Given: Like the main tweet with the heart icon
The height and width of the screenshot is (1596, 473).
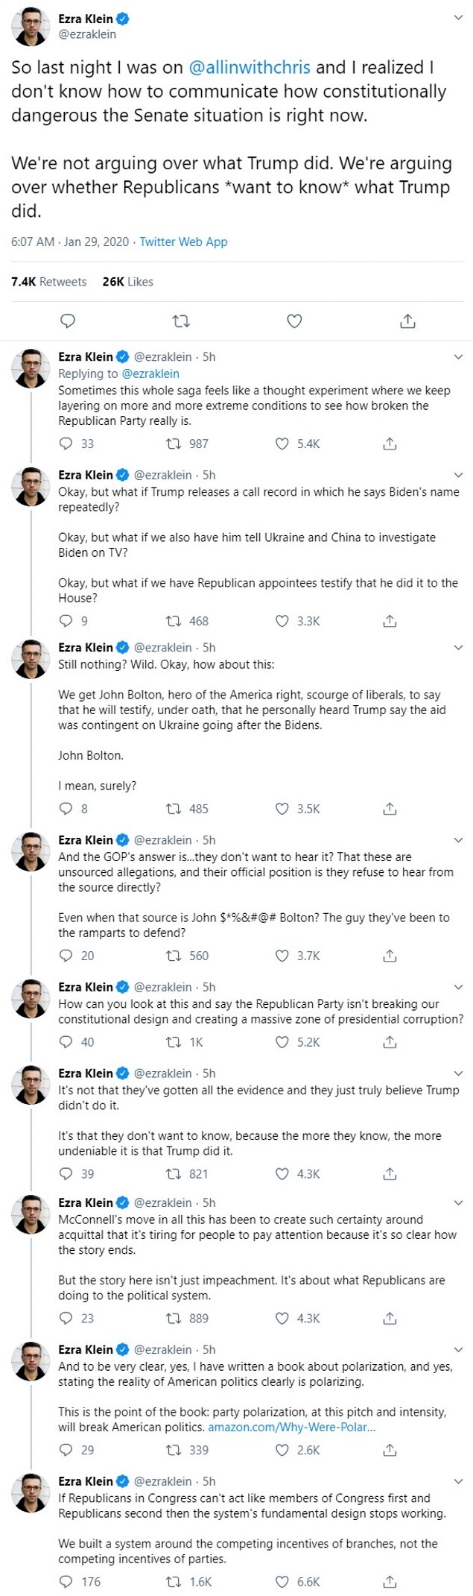Looking at the screenshot, I should click(294, 321).
